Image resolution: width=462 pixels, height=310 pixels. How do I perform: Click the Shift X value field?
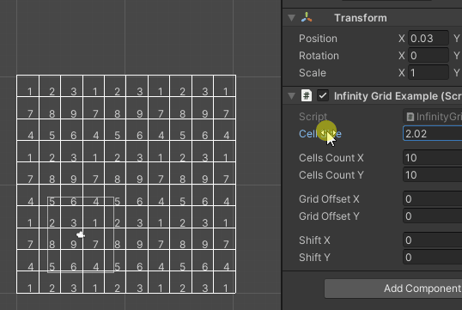pos(432,240)
